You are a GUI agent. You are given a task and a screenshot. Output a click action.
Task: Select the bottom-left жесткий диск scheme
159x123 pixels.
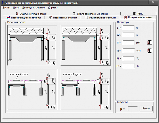click(32, 90)
